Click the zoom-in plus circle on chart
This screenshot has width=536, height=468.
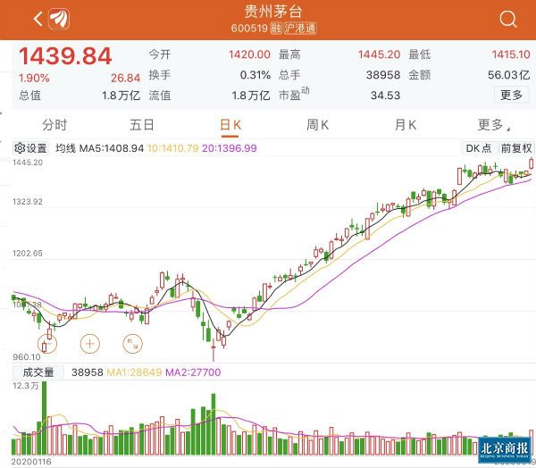[x=90, y=344]
